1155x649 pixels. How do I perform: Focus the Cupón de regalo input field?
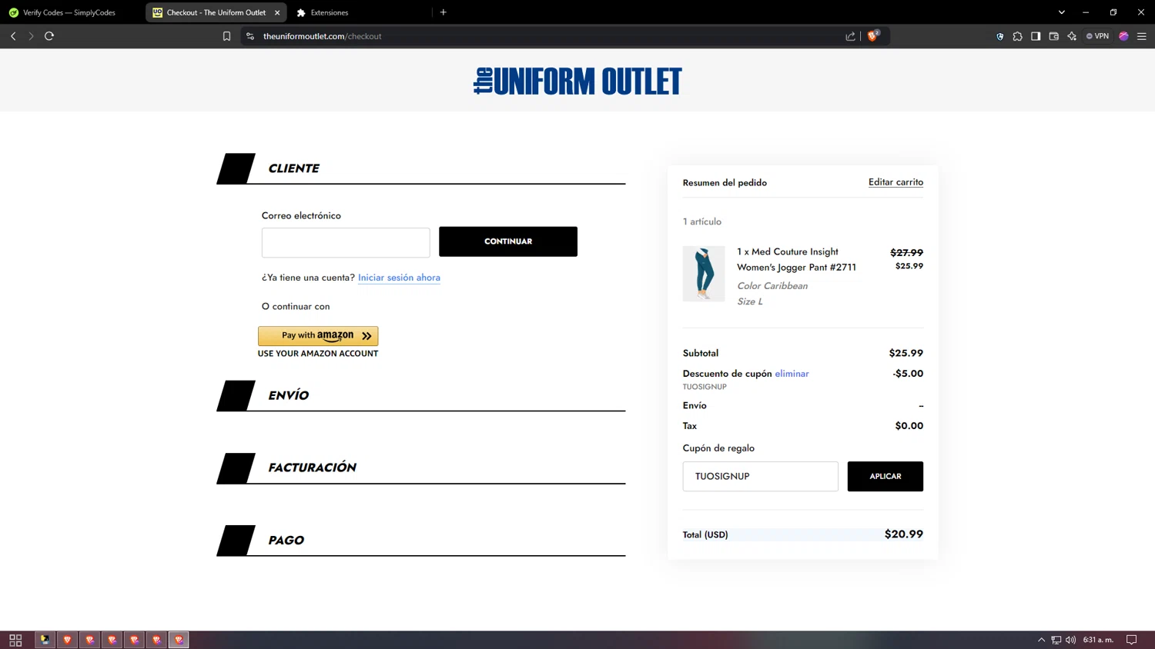[x=760, y=476]
